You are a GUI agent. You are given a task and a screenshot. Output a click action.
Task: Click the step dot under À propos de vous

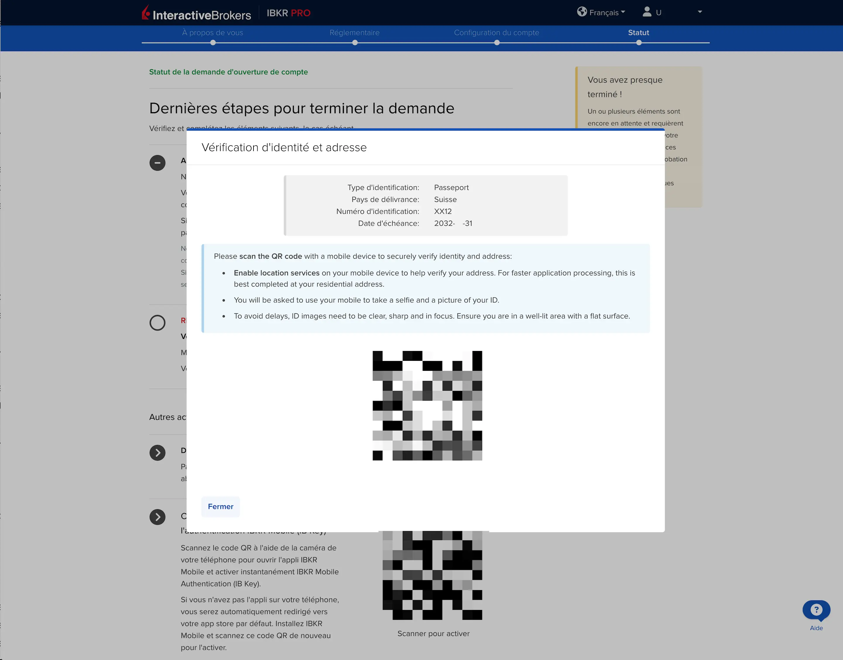pyautogui.click(x=213, y=43)
